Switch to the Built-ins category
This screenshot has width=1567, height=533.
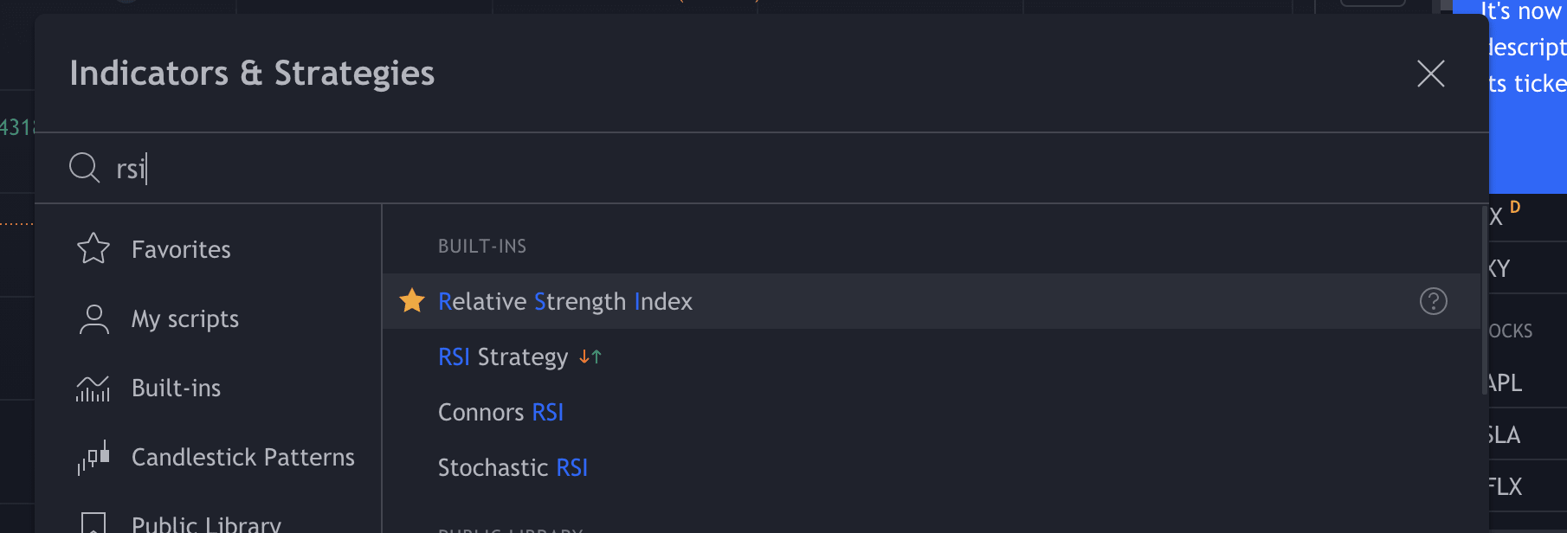(x=176, y=388)
